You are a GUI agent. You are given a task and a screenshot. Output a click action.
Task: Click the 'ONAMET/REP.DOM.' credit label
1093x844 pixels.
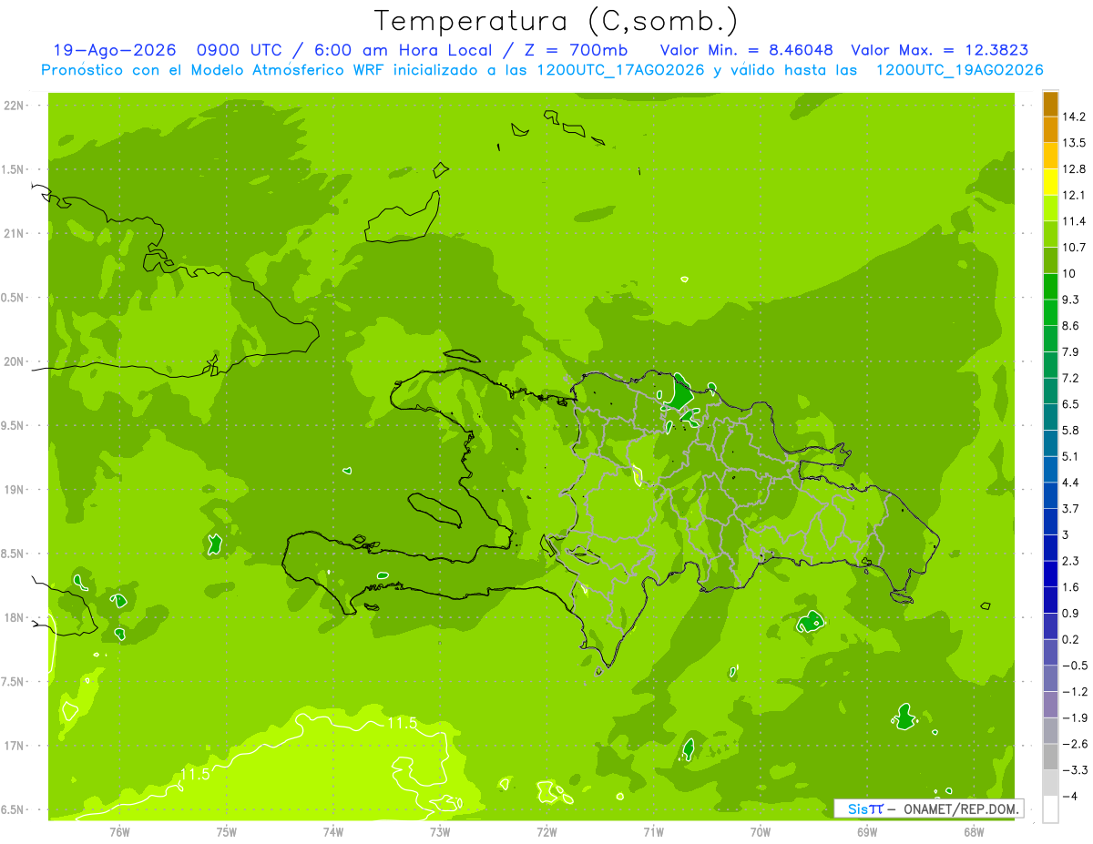[x=959, y=808]
